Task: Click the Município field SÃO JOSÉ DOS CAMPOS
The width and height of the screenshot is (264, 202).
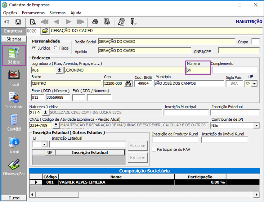Action: click(x=189, y=83)
